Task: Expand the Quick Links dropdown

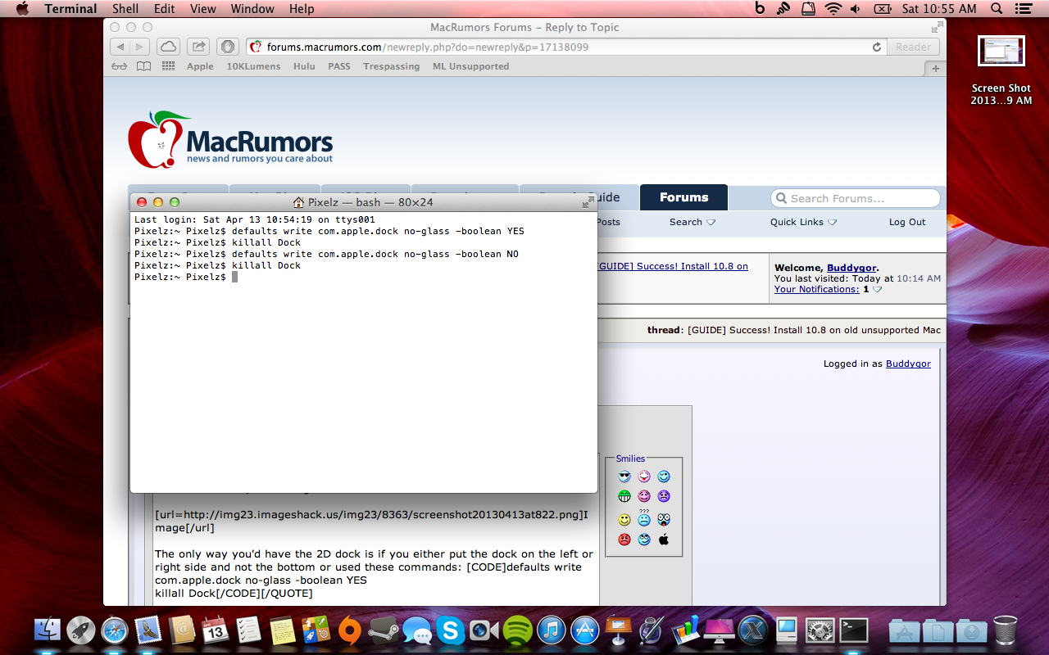Action: (x=803, y=222)
